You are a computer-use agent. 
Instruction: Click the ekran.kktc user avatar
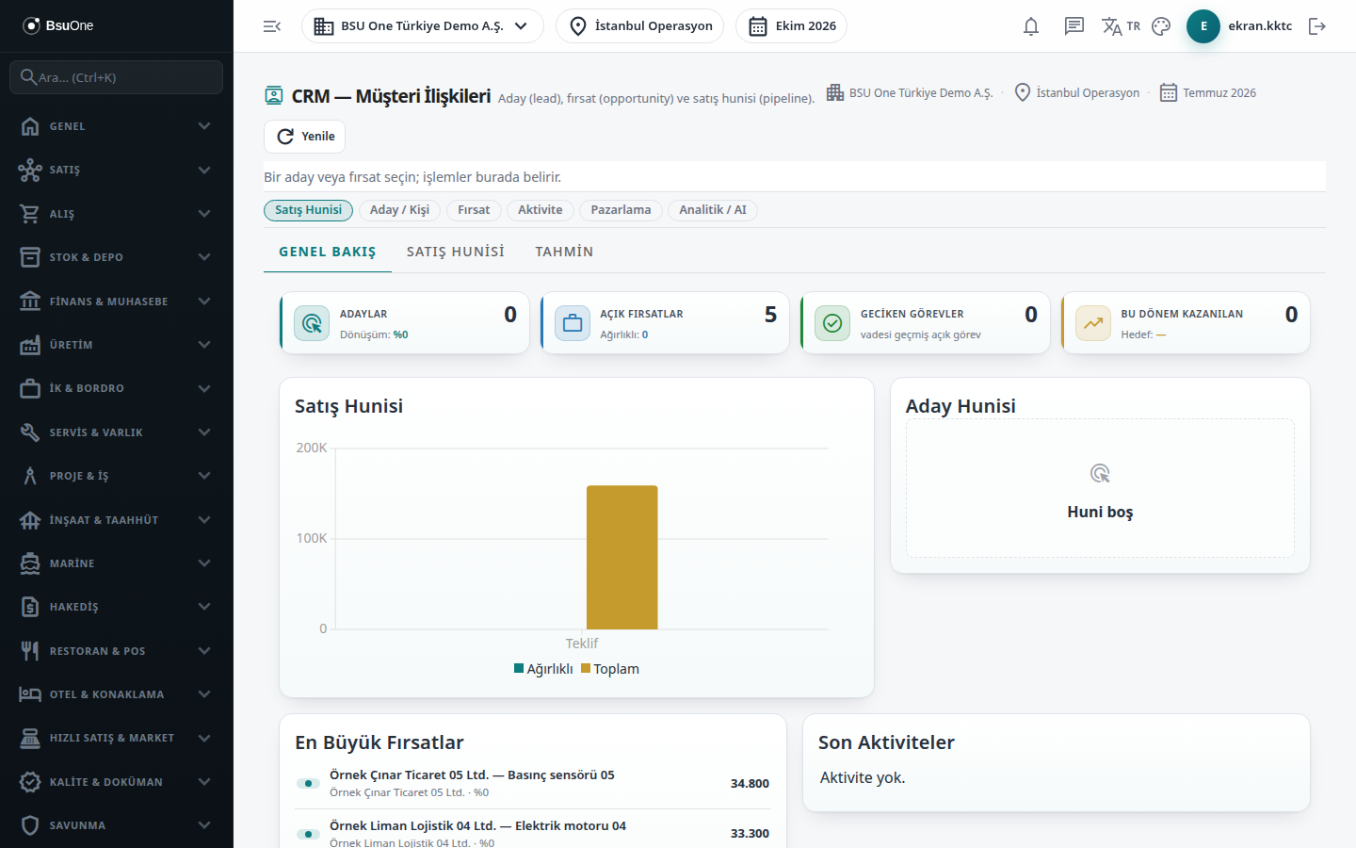1203,26
